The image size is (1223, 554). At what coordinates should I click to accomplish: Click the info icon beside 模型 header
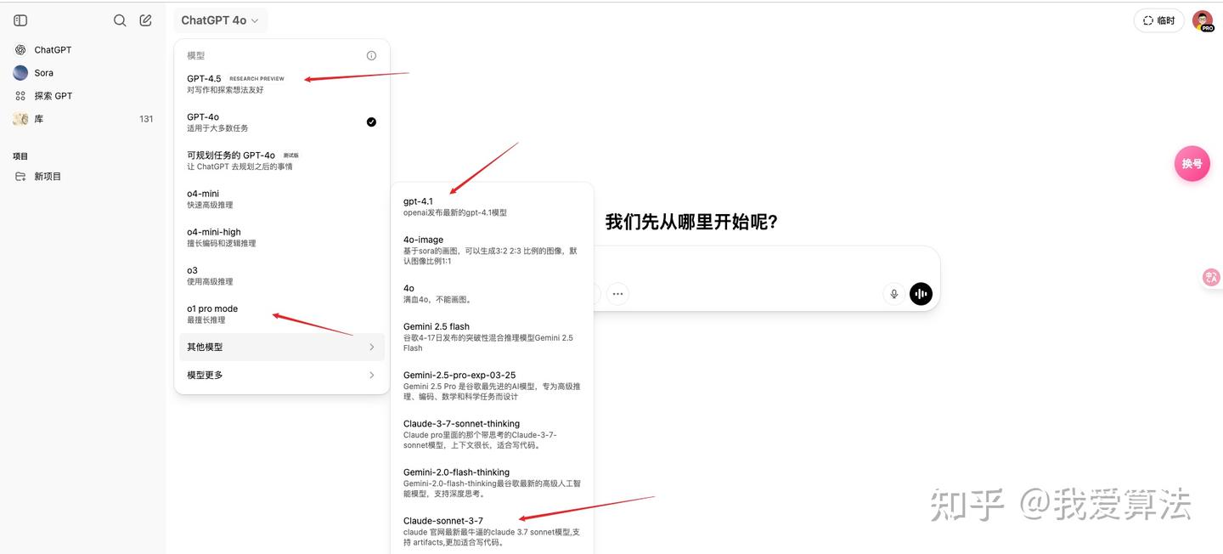click(x=371, y=55)
